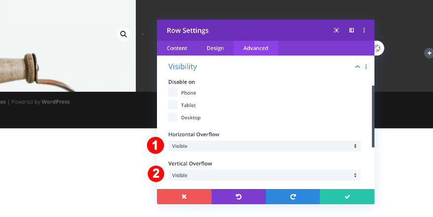The image size is (433, 217).
Task: Check the Tablet disable-on checkbox
Action: click(173, 105)
